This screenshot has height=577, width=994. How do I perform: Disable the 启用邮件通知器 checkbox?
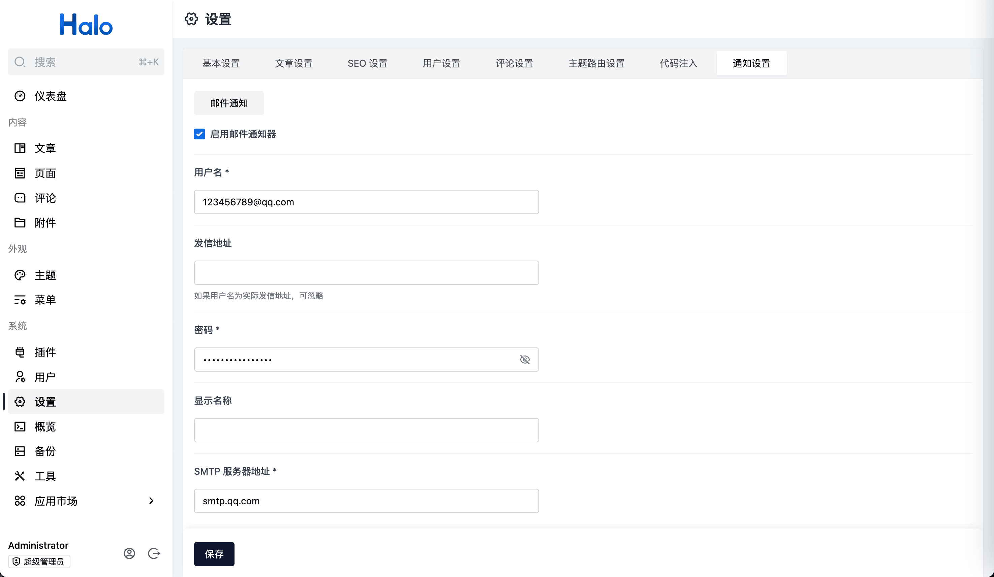[x=199, y=134]
